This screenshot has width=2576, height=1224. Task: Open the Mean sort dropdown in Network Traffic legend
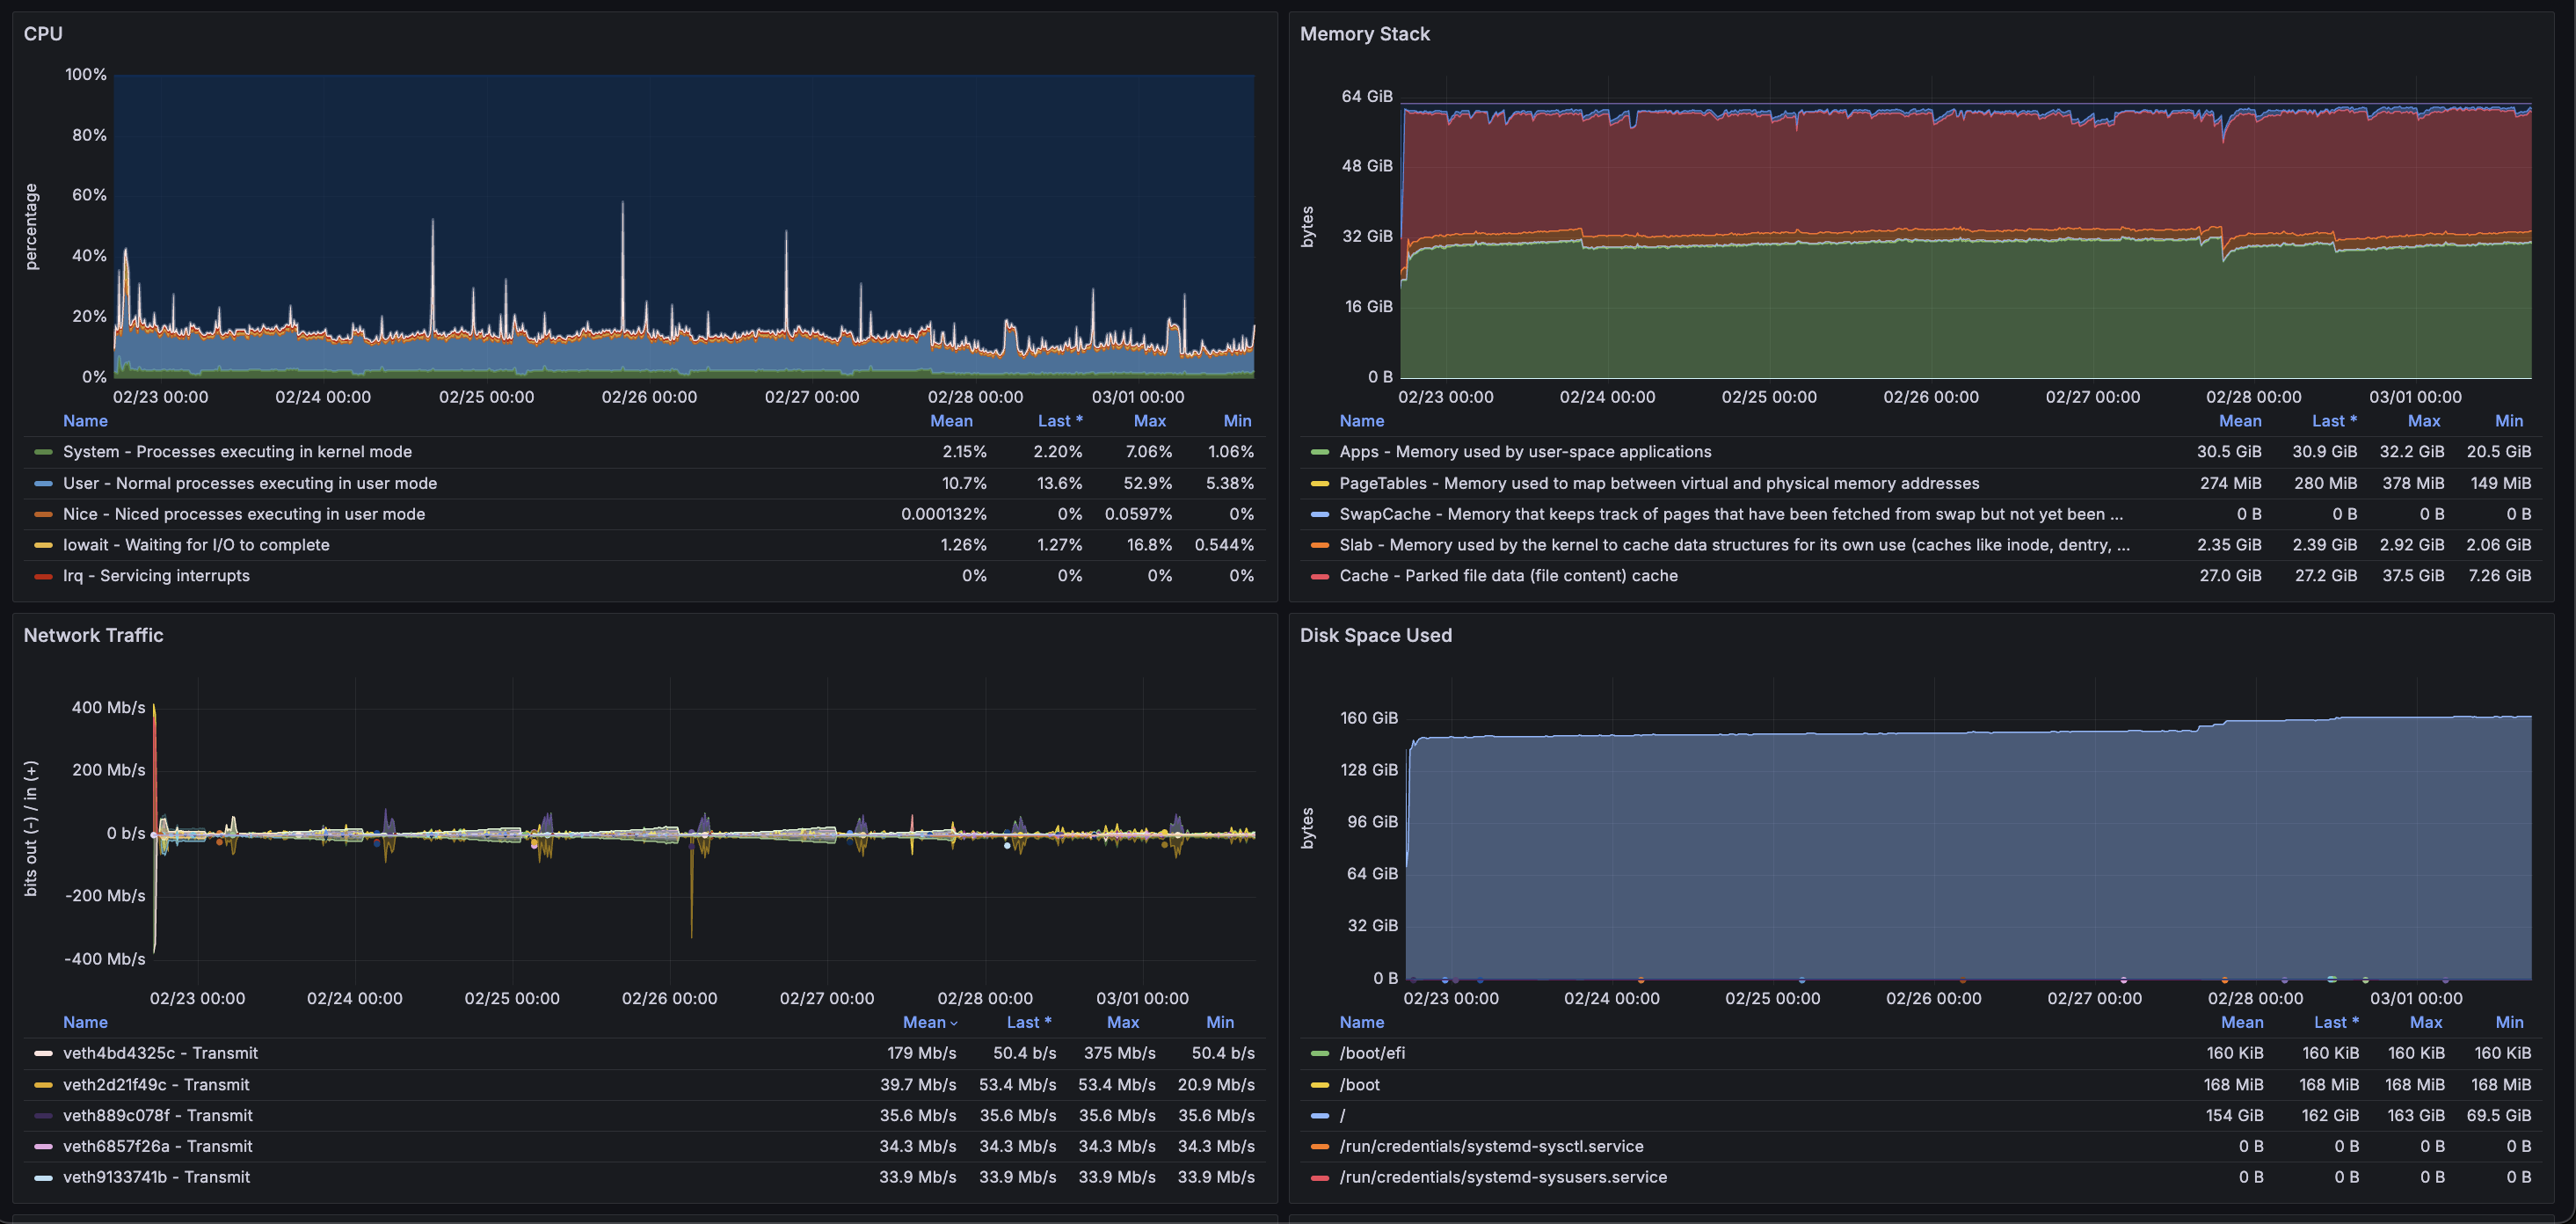click(x=929, y=1022)
